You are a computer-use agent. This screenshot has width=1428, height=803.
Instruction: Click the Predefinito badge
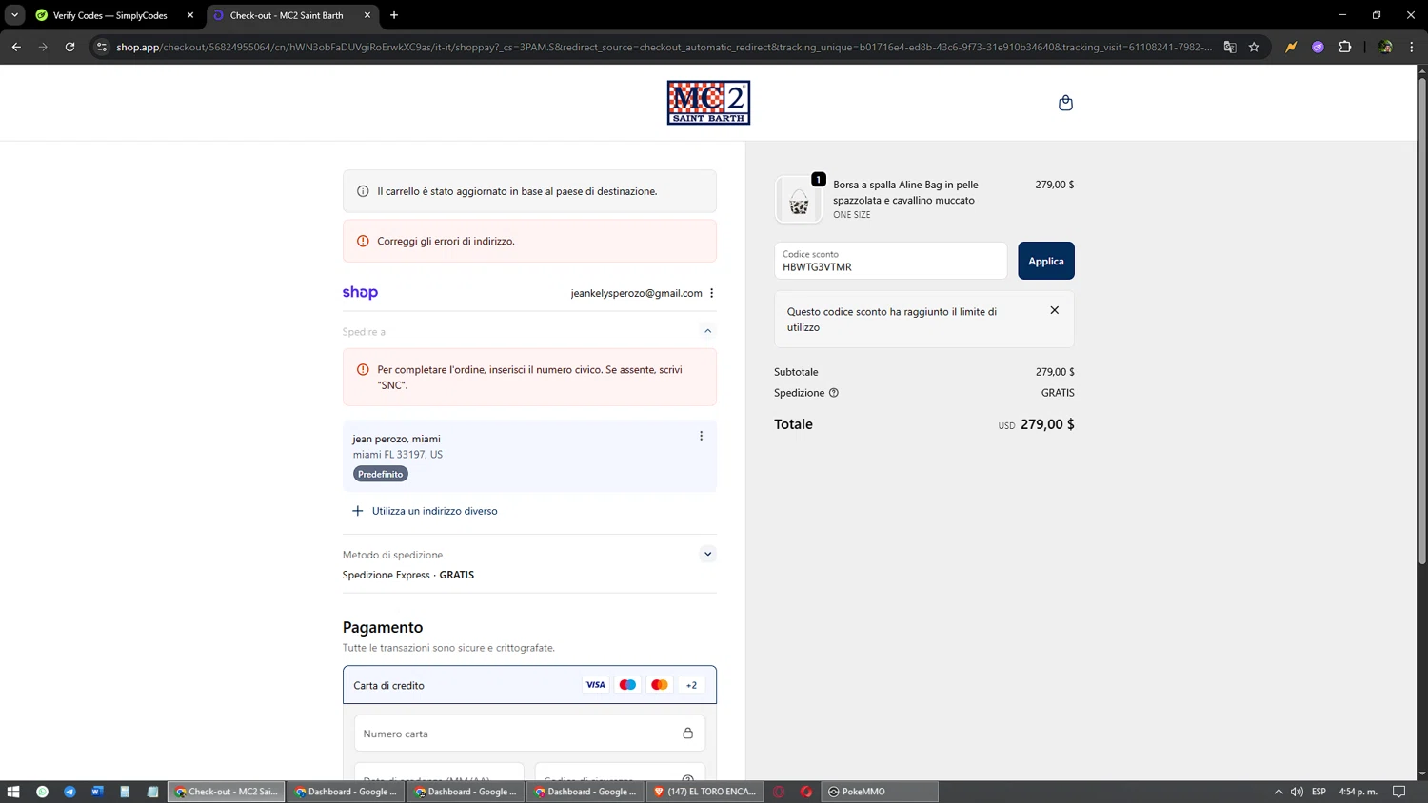click(x=380, y=474)
